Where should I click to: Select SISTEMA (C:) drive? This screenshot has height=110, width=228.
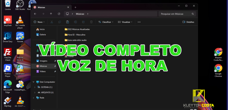click(45, 87)
